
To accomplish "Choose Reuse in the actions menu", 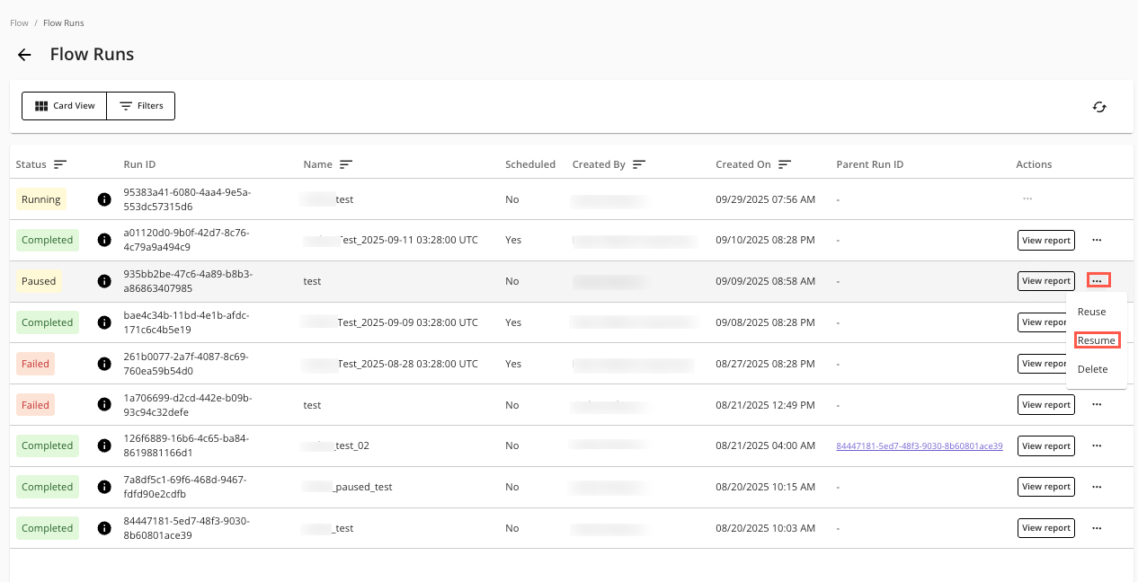I will pyautogui.click(x=1091, y=312).
